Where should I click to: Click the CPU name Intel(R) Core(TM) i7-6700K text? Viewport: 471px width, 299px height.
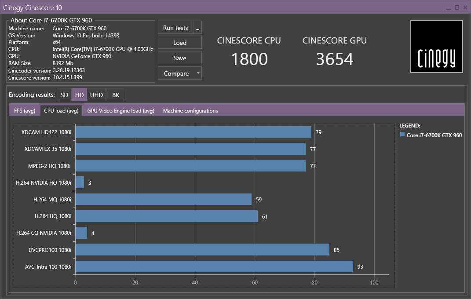(x=103, y=49)
